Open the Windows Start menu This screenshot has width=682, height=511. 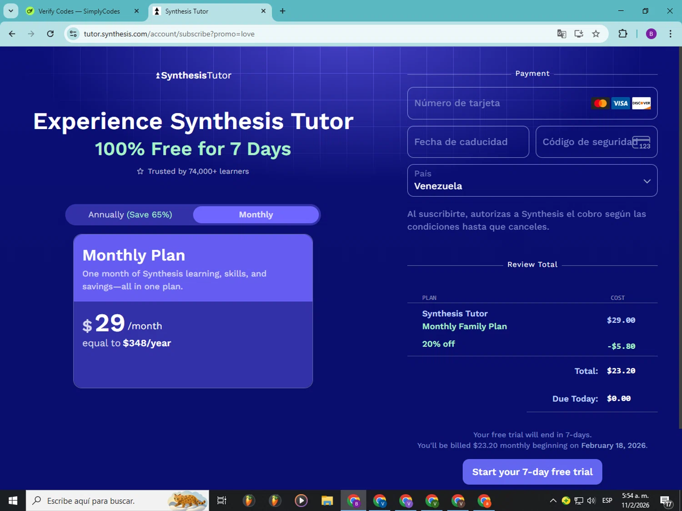coord(13,501)
